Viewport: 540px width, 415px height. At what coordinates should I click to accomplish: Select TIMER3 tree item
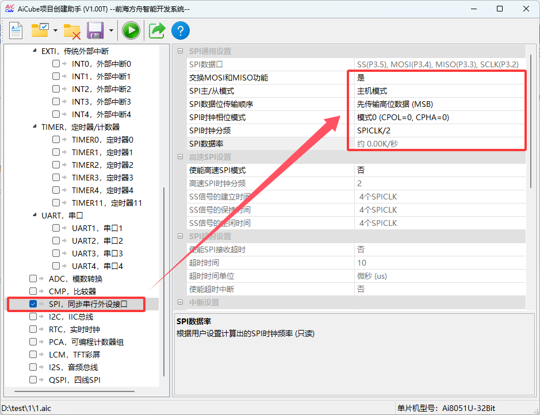102,178
